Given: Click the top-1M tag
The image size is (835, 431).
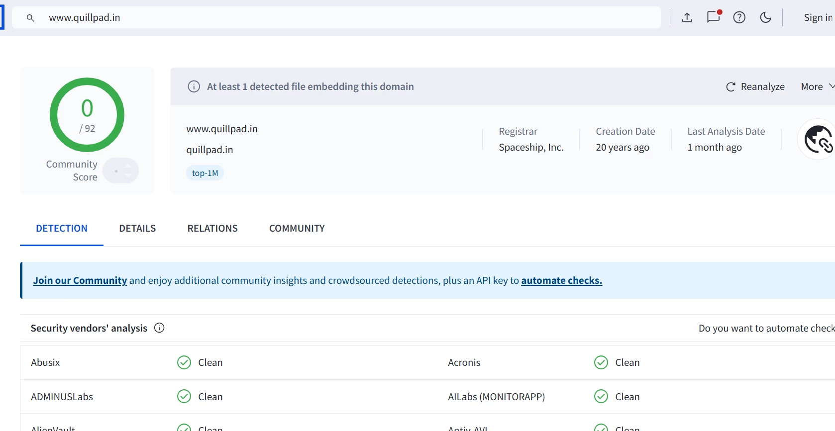Looking at the screenshot, I should point(205,173).
